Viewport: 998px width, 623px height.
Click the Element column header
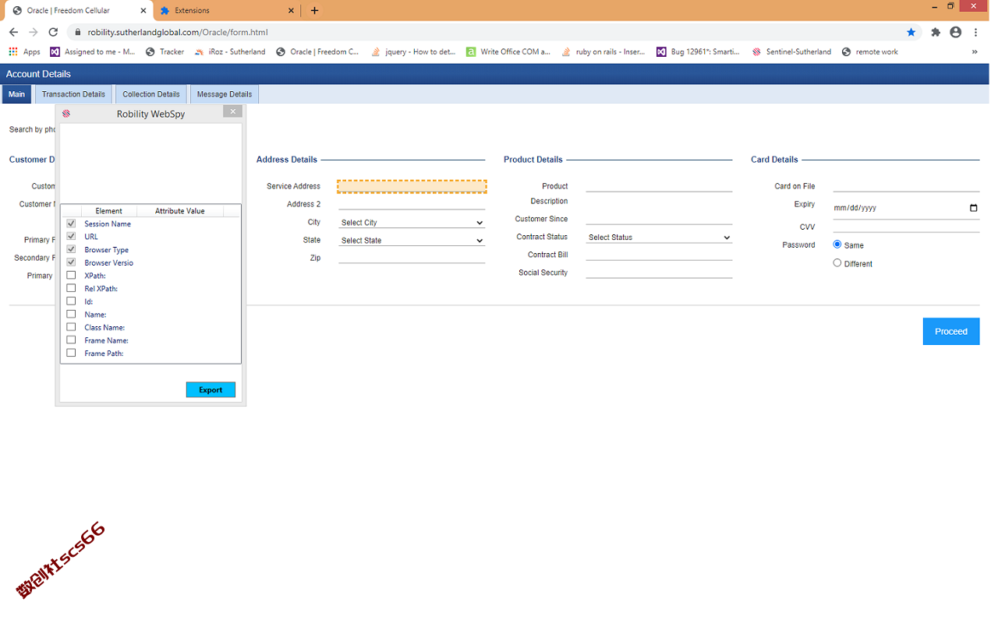(x=108, y=211)
